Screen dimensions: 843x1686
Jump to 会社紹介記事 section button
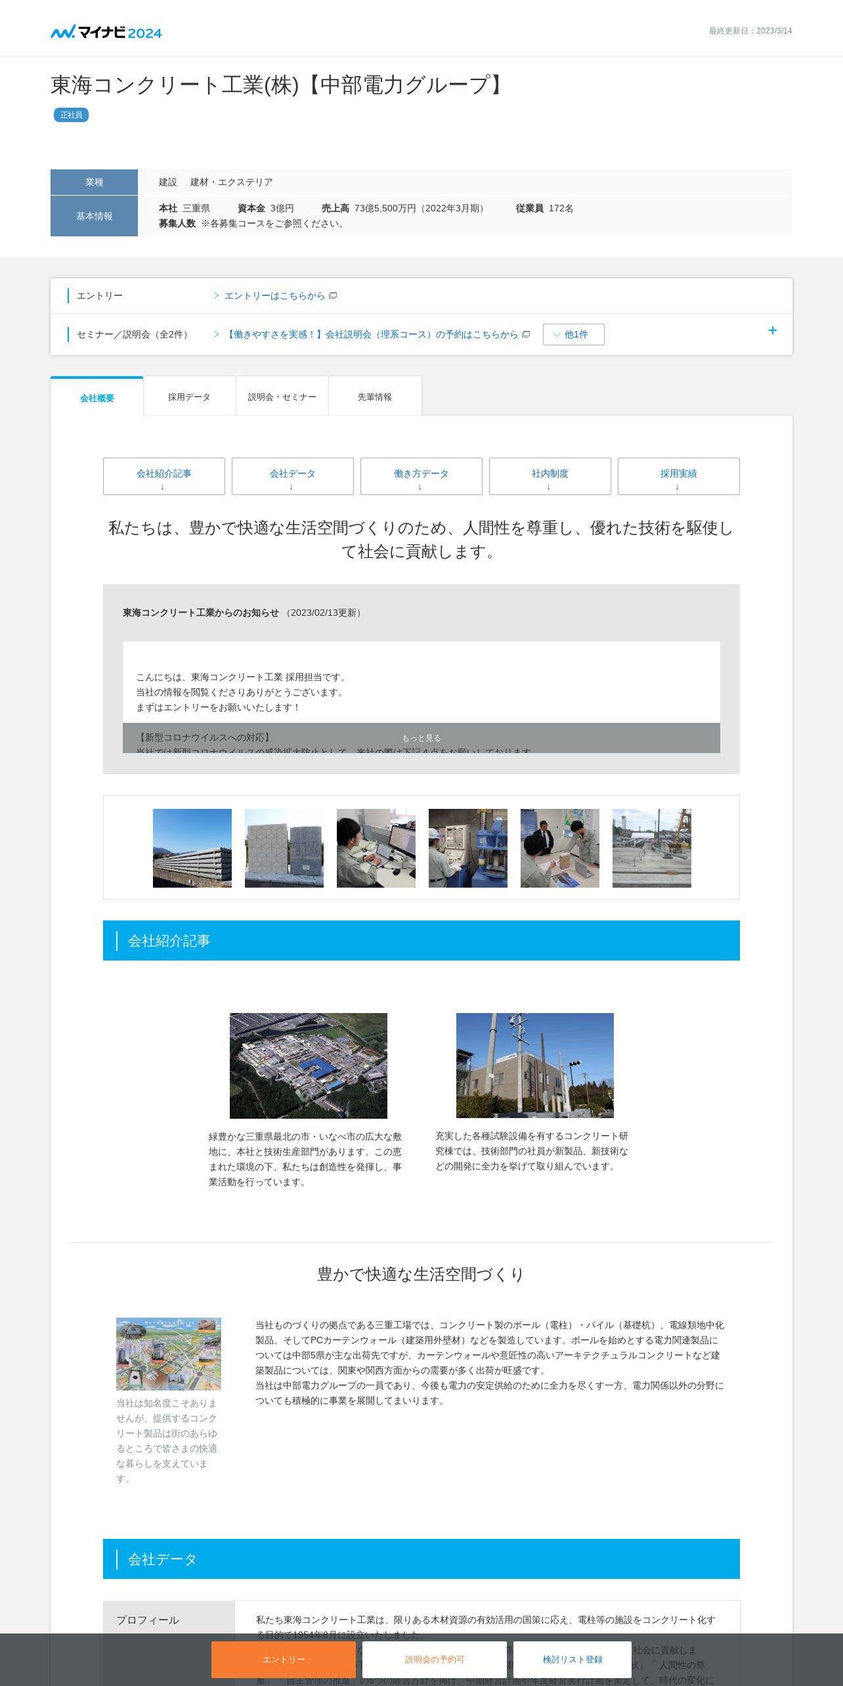click(164, 476)
